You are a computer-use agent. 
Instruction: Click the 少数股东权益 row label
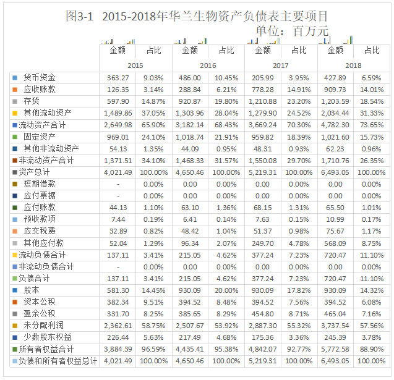tap(48, 337)
